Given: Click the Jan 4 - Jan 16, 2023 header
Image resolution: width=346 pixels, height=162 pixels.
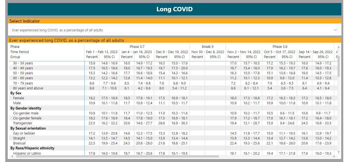Looking at the screenshot, I should (x=137, y=52).
